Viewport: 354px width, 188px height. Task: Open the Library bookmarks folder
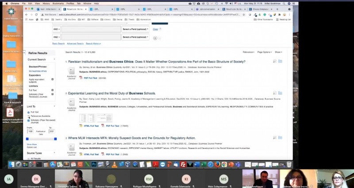tap(106, 20)
